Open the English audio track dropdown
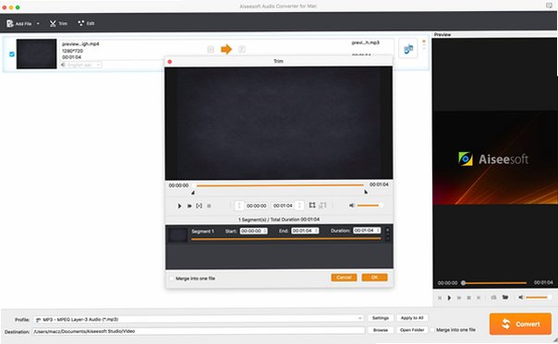Viewport: 558px width, 344px height. [81, 65]
